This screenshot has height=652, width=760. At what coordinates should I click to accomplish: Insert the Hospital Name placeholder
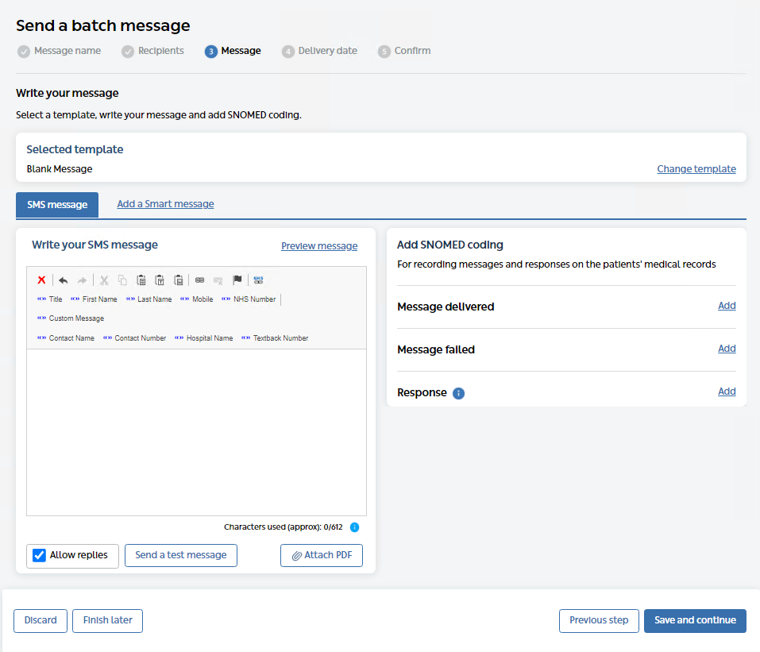pyautogui.click(x=204, y=338)
